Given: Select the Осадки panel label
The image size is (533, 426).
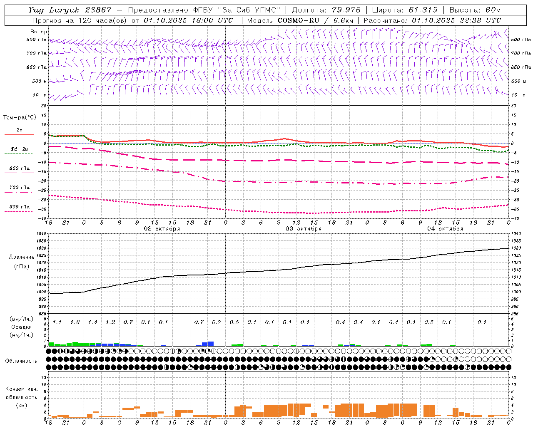Looking at the screenshot, I should [x=21, y=327].
